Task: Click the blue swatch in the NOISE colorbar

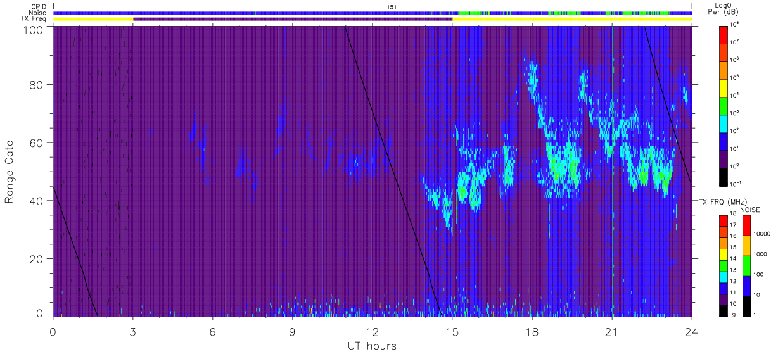Action: 746,286
